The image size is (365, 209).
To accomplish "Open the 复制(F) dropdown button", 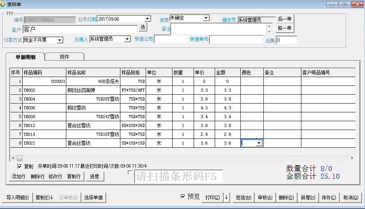I will 44,197.
